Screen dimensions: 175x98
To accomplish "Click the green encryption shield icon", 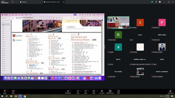I will click(x=152, y=2).
